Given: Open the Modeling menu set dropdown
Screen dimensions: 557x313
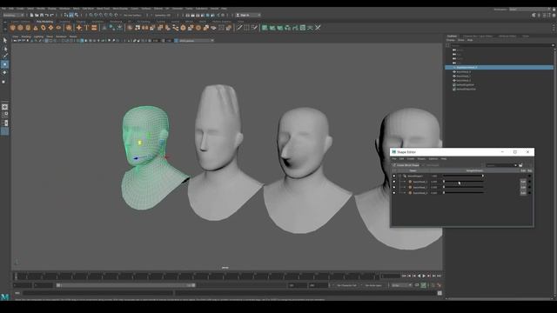Looking at the screenshot, I should point(13,16).
